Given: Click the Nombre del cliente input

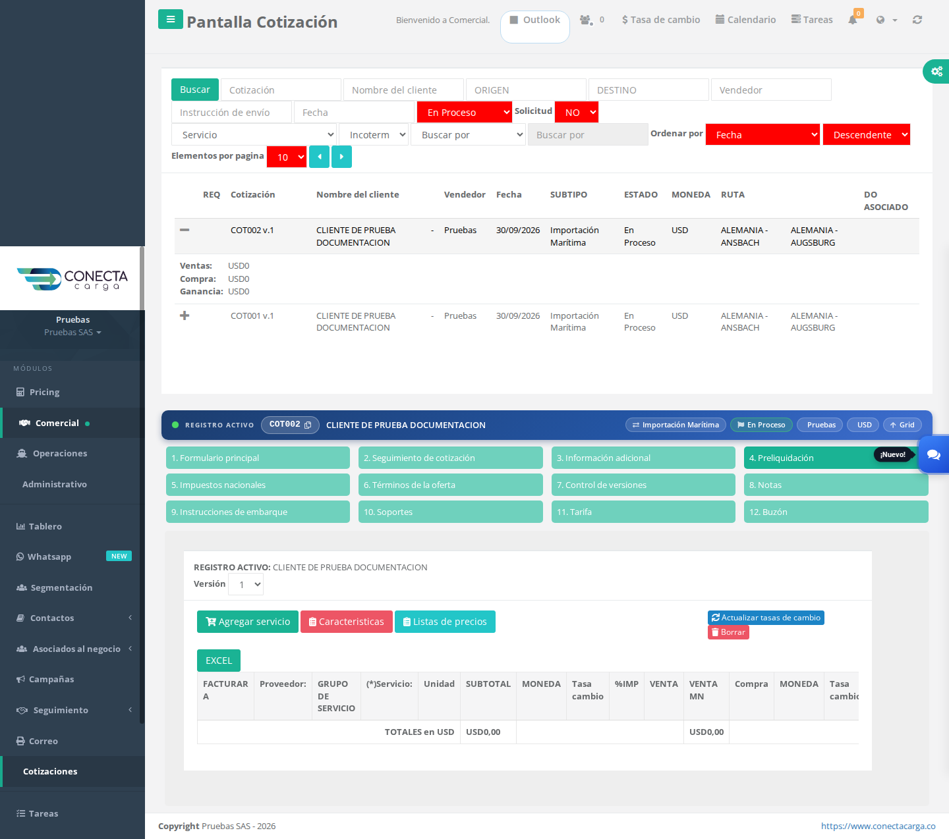Looking at the screenshot, I should click(x=403, y=90).
